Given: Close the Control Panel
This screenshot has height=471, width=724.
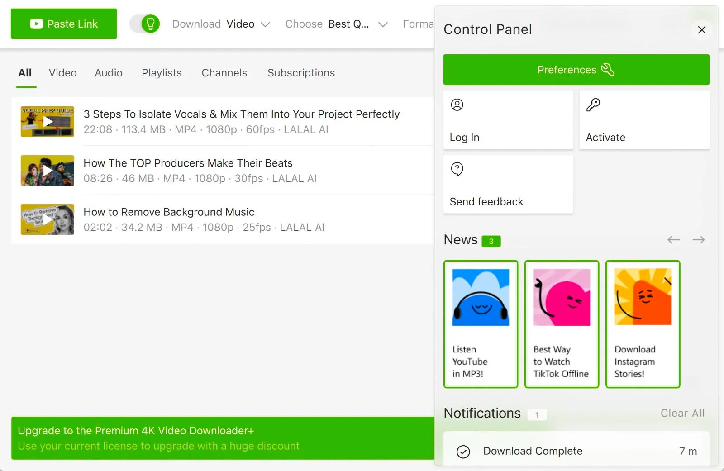Looking at the screenshot, I should 701,30.
